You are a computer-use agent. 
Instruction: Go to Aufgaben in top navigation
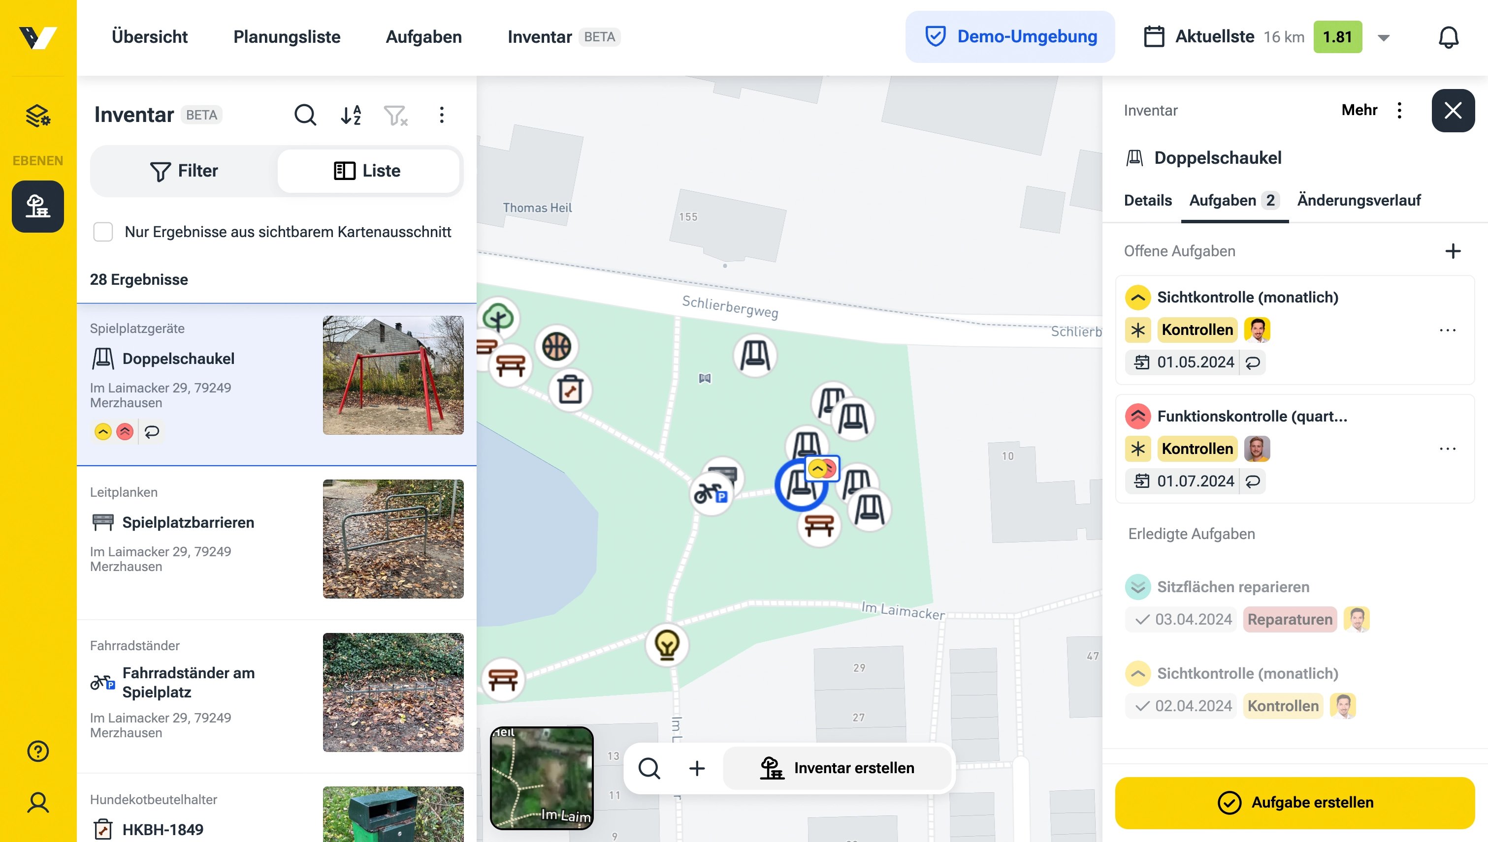(424, 37)
